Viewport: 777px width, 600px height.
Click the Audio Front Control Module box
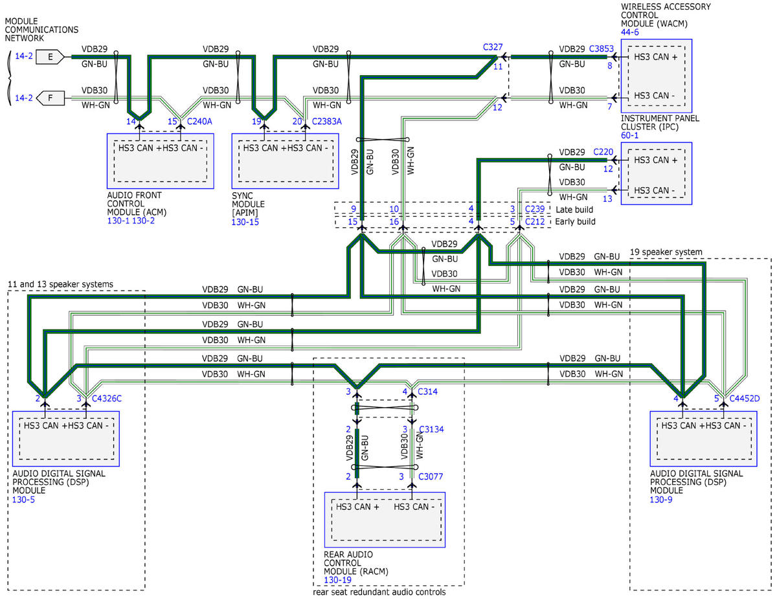(x=160, y=161)
